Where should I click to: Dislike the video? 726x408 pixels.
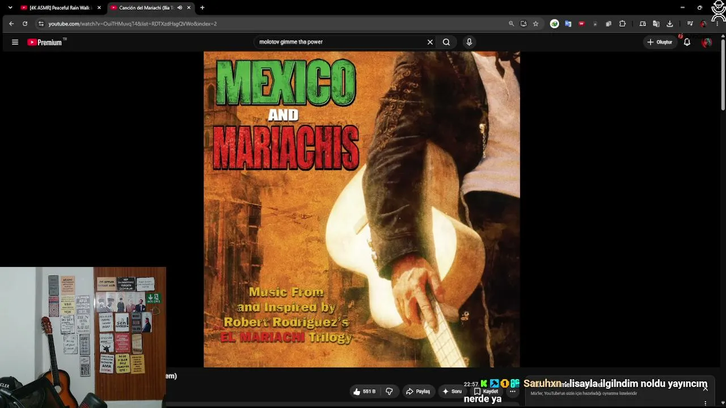click(x=389, y=392)
